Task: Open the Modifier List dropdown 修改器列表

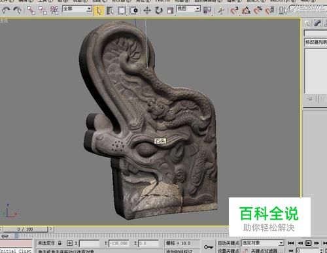Action: 316,42
